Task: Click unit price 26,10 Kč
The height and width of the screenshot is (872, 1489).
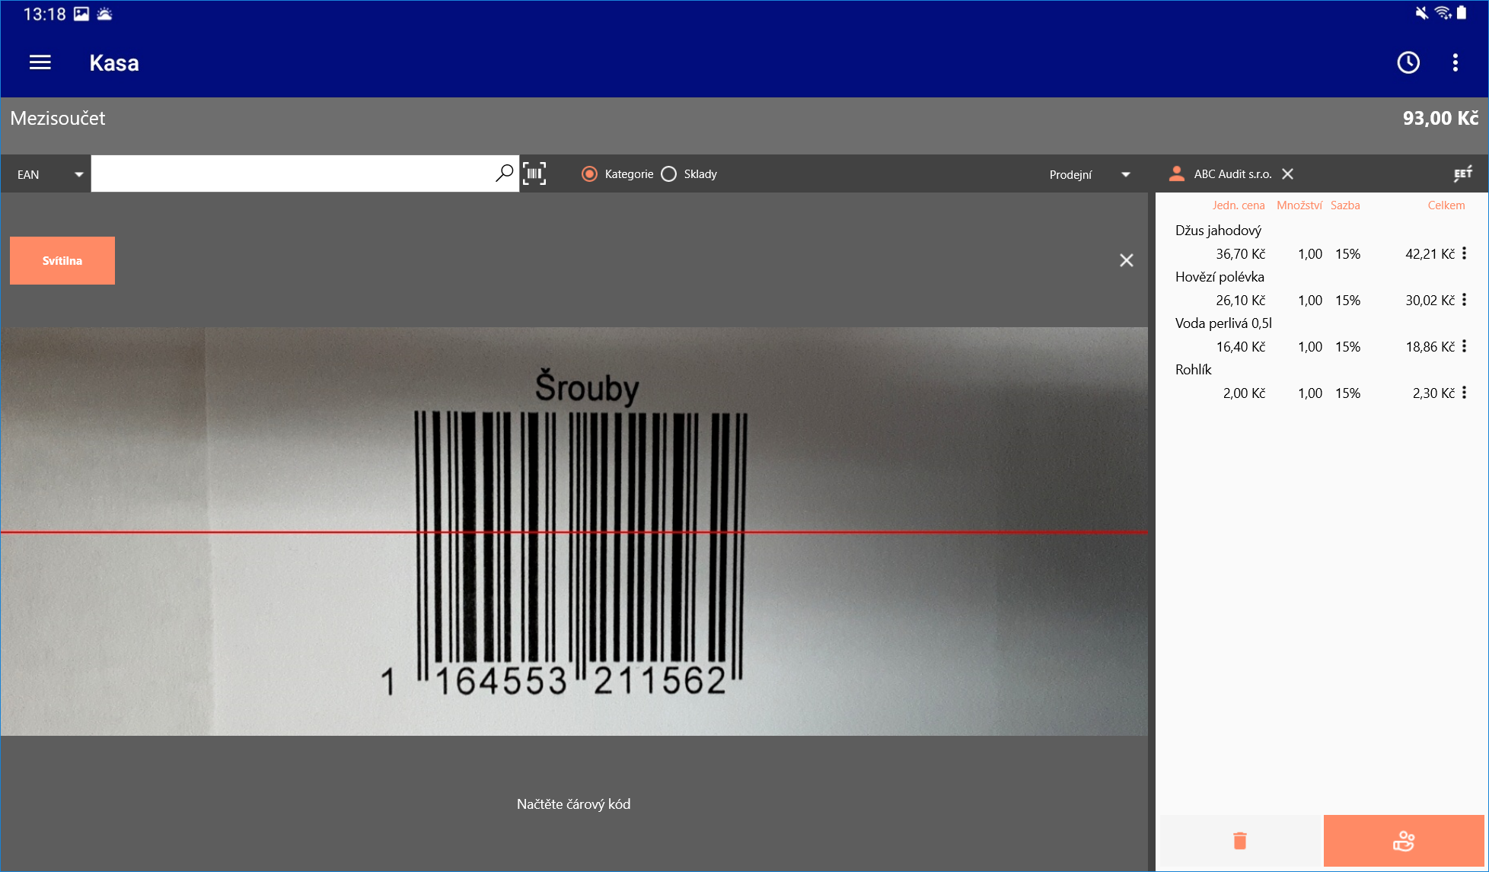Action: tap(1240, 300)
